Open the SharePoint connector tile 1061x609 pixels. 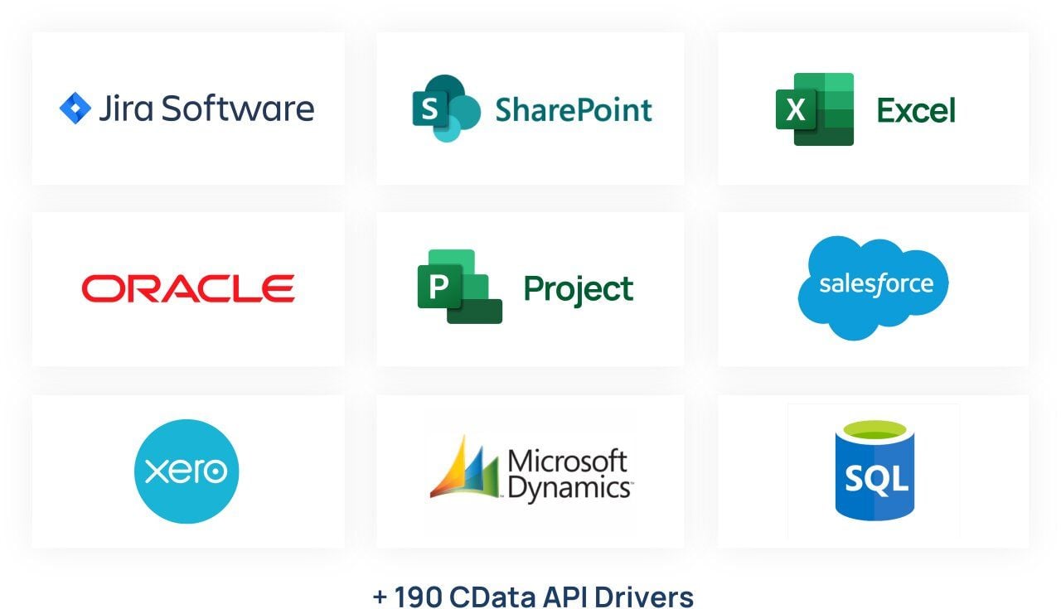point(530,108)
